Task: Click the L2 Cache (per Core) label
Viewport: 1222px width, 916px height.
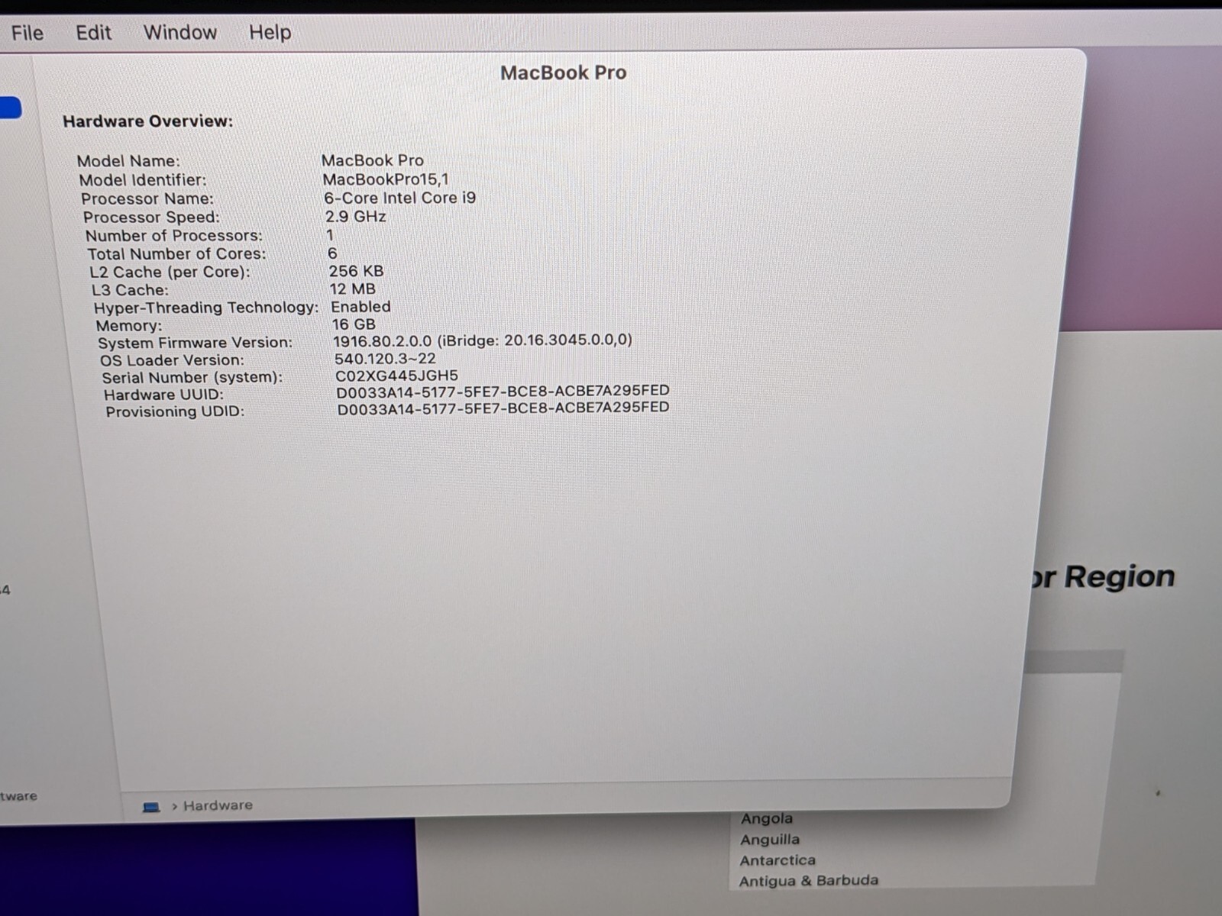Action: point(170,273)
